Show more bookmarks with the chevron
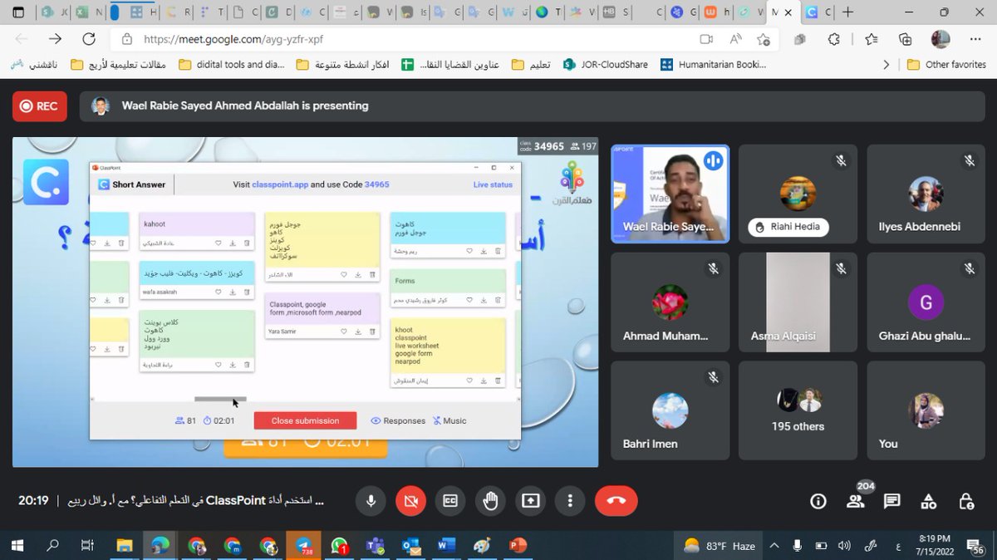Screen dimensions: 997x560 [886, 64]
